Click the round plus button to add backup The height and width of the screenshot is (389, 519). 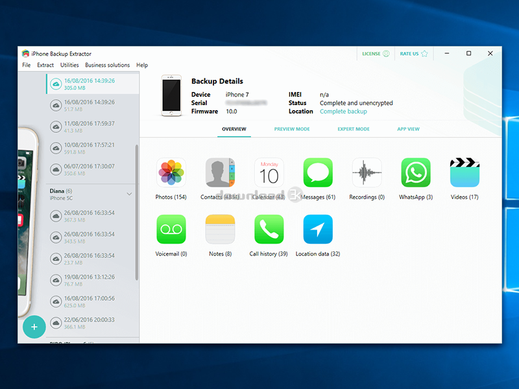(34, 327)
